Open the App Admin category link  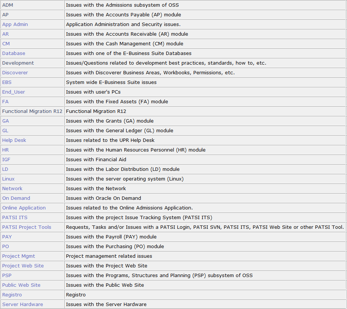click(15, 25)
